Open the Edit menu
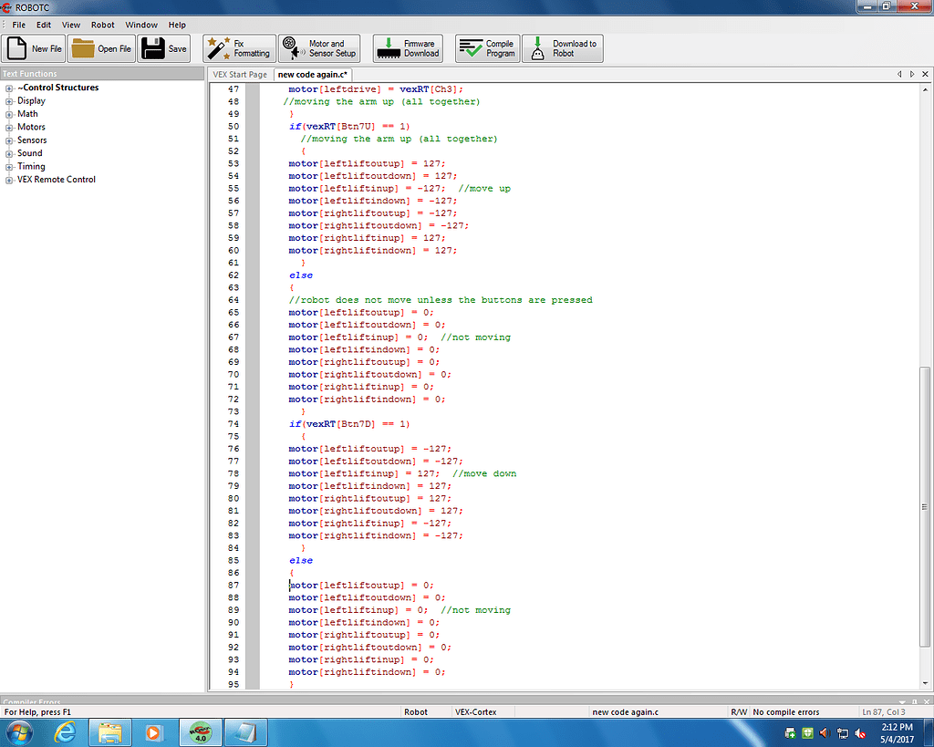This screenshot has width=934, height=747. (x=44, y=25)
